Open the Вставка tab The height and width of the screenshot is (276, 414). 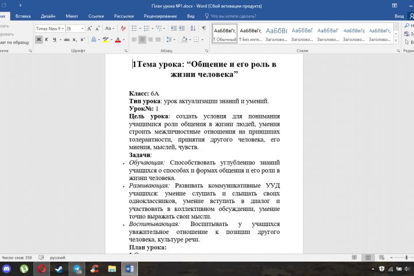coord(23,16)
